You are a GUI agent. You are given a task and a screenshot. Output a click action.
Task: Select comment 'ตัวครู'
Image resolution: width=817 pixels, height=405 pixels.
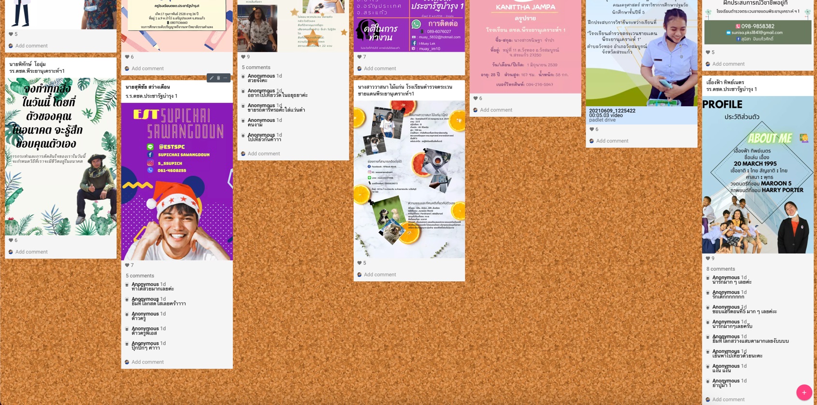(139, 319)
